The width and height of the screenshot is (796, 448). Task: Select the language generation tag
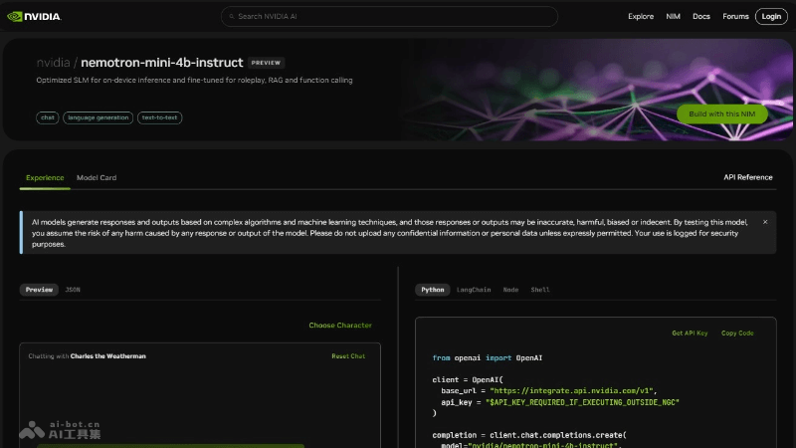click(98, 117)
